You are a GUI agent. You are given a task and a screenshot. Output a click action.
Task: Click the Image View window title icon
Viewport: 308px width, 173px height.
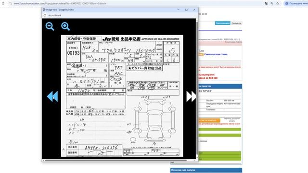44,10
